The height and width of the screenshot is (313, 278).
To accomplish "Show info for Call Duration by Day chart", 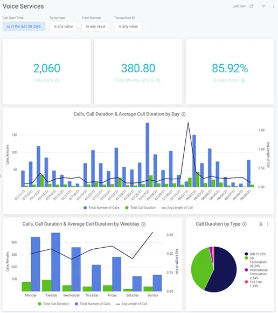I will (184, 114).
